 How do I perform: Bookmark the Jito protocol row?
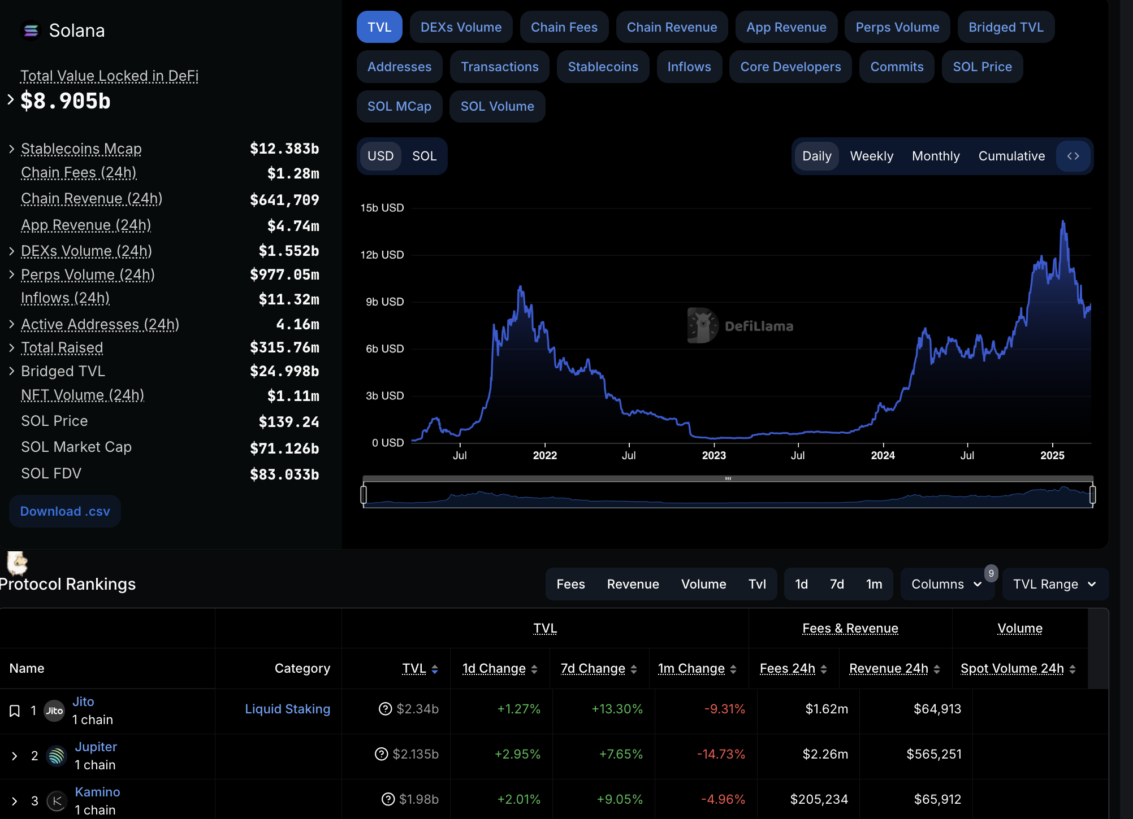(x=15, y=711)
